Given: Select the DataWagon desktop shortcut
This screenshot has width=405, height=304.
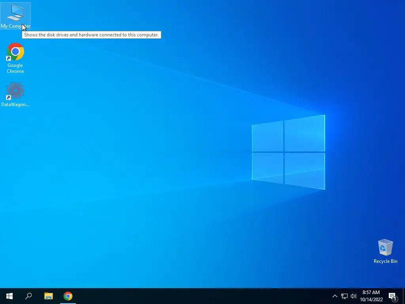Looking at the screenshot, I should [x=15, y=94].
